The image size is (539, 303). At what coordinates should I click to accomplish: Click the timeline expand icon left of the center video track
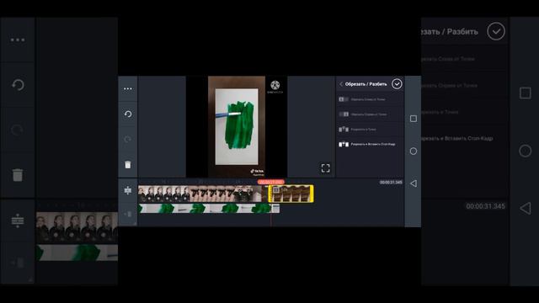pyautogui.click(x=128, y=190)
